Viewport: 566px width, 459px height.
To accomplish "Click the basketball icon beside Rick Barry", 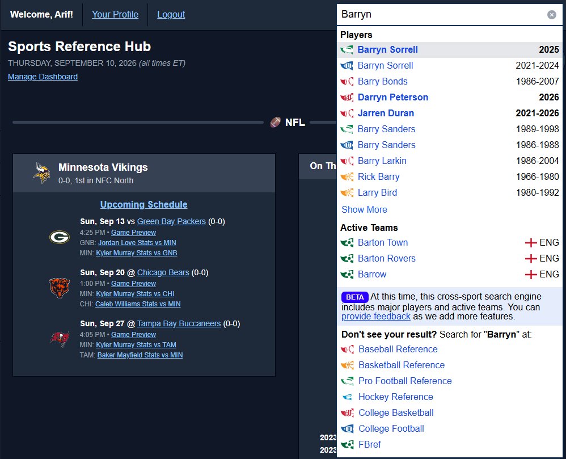I will point(347,177).
